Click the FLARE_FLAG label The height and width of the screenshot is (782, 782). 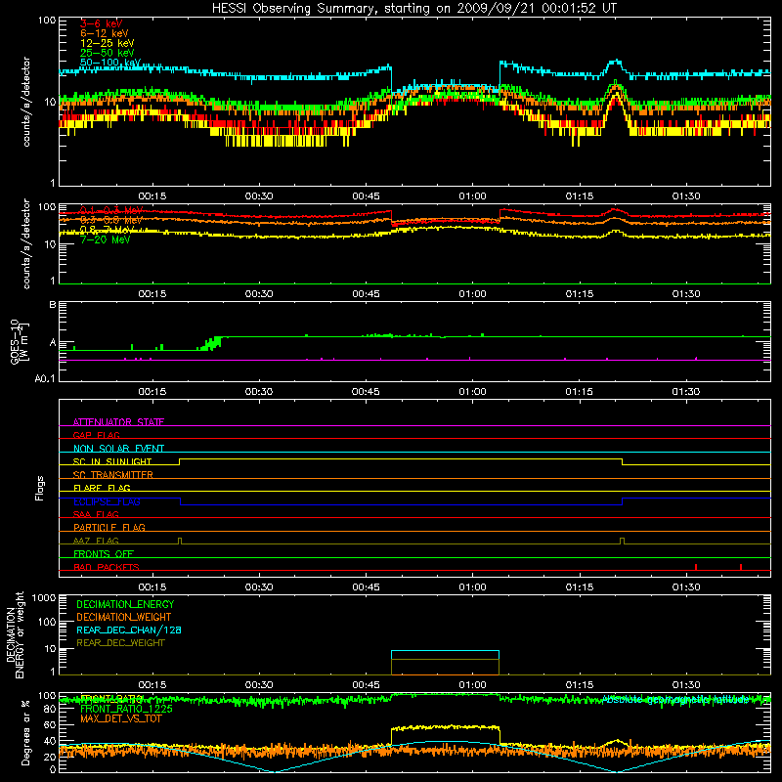[102, 488]
